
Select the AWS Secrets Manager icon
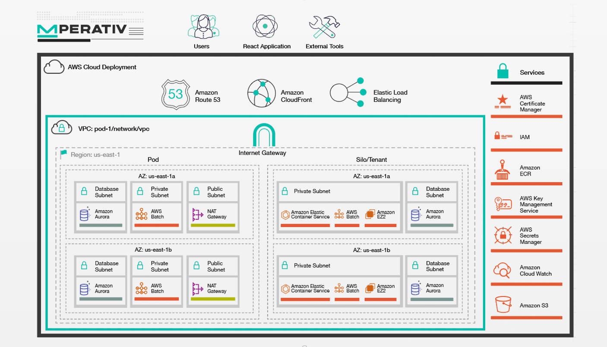(503, 235)
